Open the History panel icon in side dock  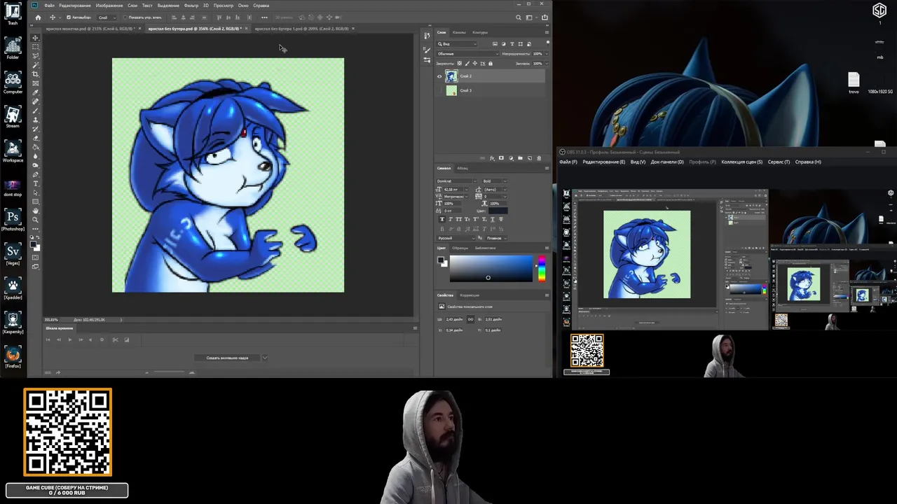click(427, 36)
